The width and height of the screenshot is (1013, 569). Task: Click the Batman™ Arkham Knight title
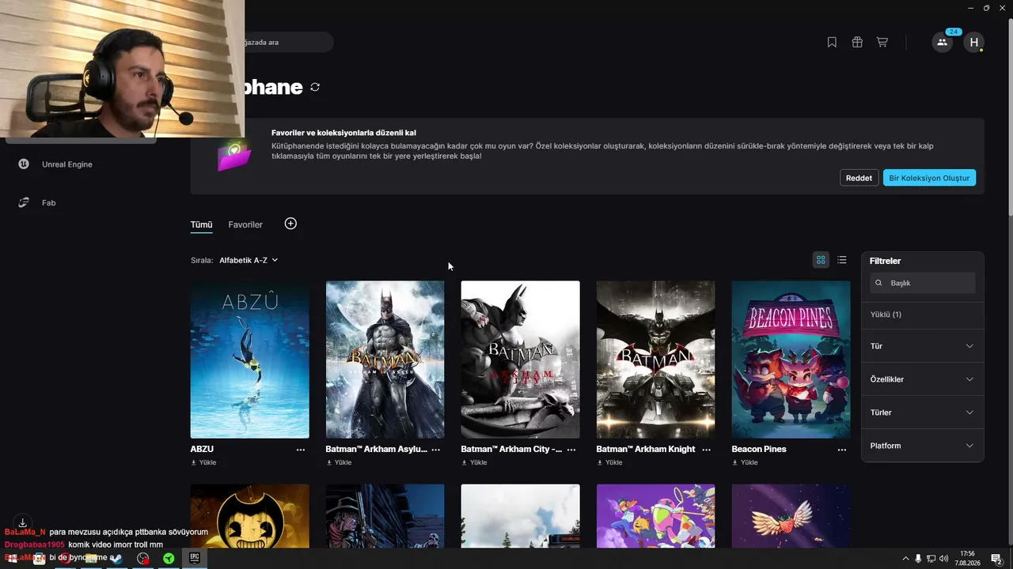pyautogui.click(x=646, y=449)
